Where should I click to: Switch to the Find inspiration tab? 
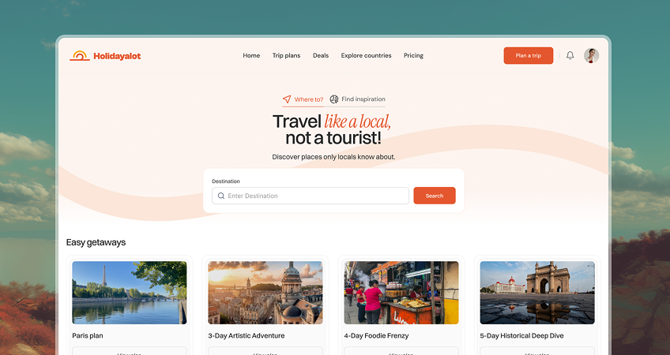(358, 99)
